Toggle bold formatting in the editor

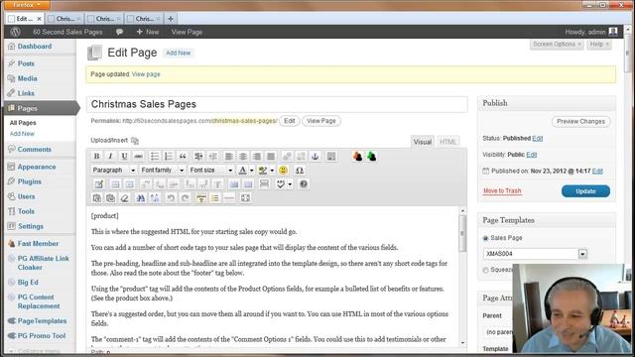(97, 157)
